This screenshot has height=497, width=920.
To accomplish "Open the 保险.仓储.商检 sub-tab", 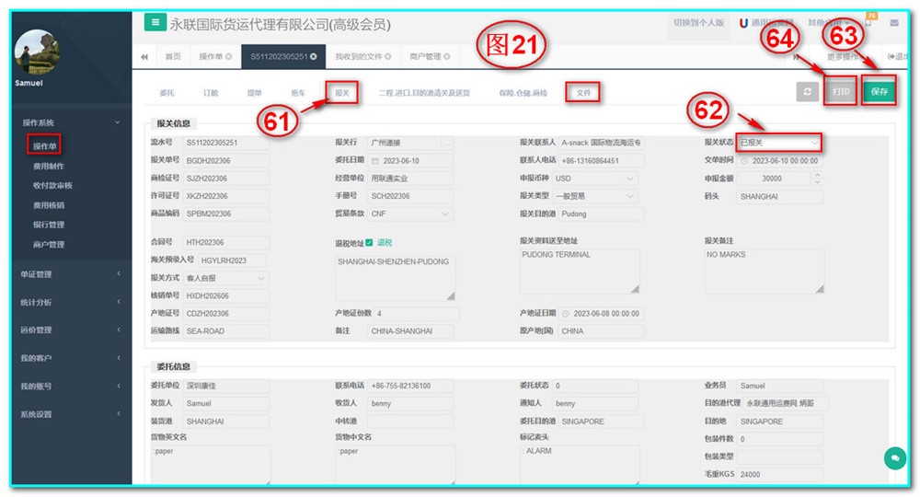I will pos(523,93).
